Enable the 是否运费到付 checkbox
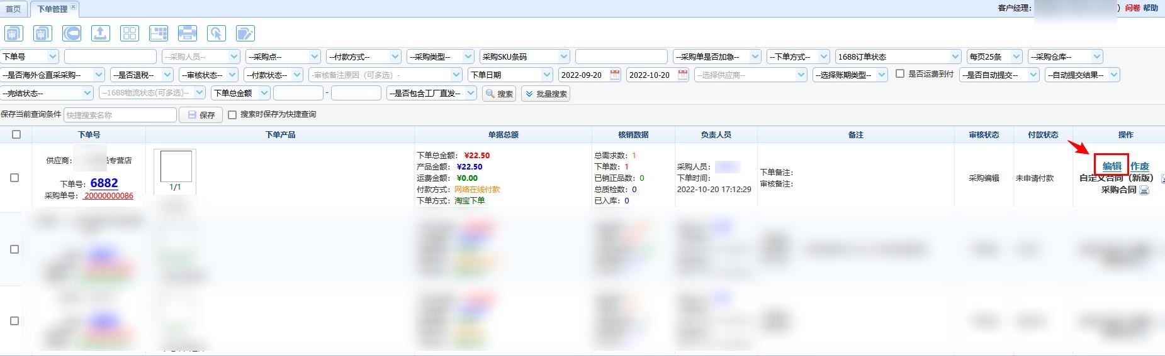The image size is (1165, 356). click(900, 74)
